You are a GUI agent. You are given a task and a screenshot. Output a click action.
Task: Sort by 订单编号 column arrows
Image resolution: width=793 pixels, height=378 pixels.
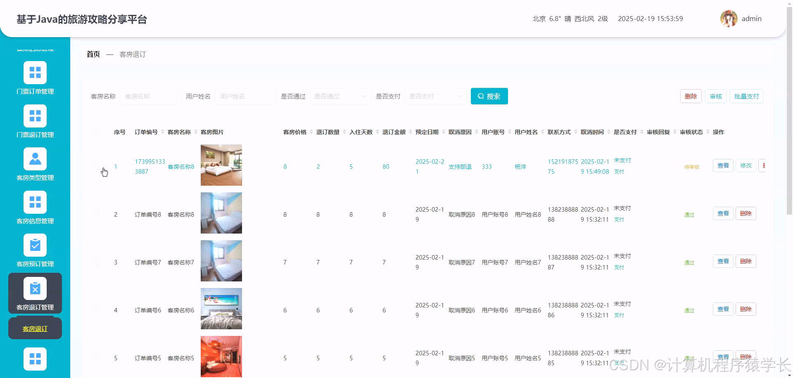(x=163, y=132)
